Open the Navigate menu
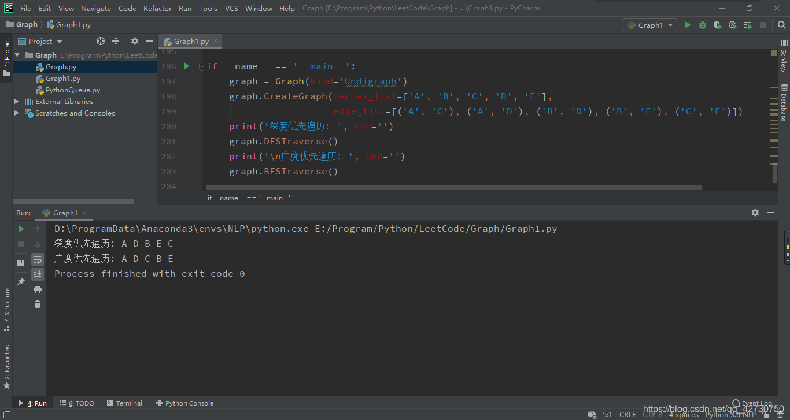 click(96, 8)
